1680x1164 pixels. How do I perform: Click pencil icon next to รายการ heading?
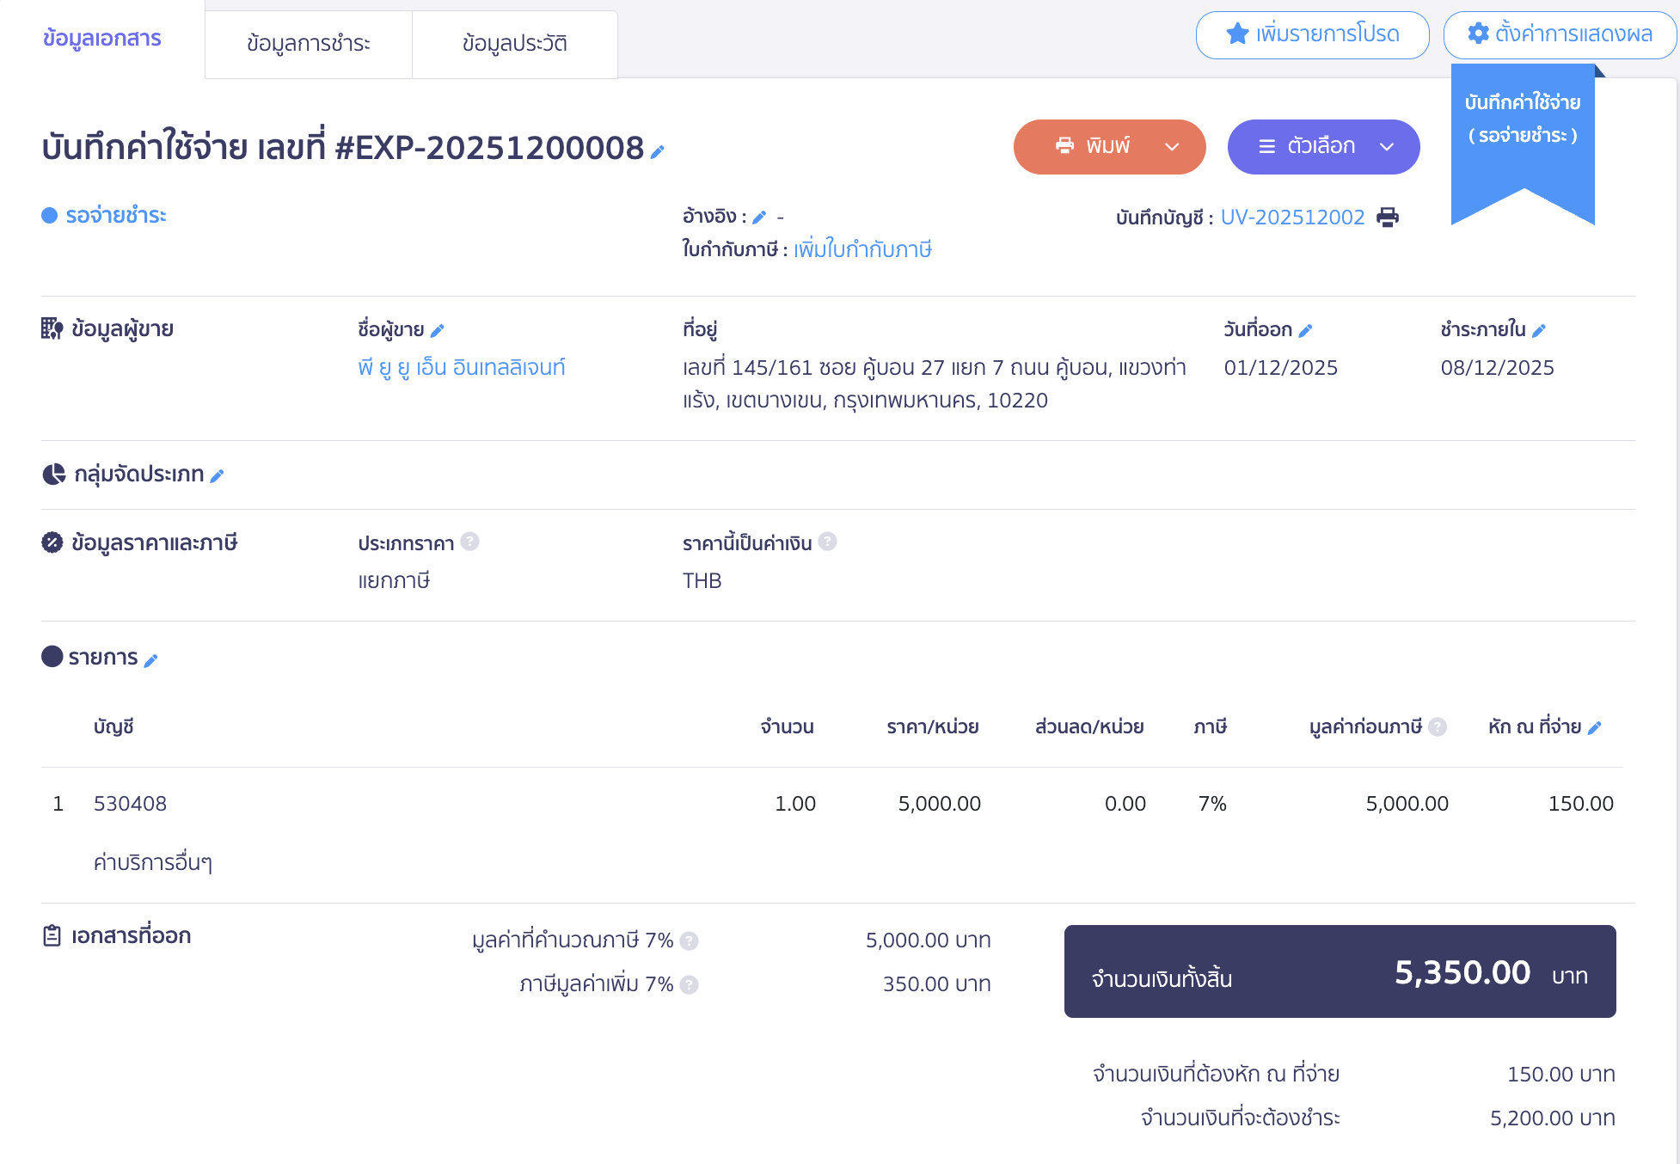(150, 660)
